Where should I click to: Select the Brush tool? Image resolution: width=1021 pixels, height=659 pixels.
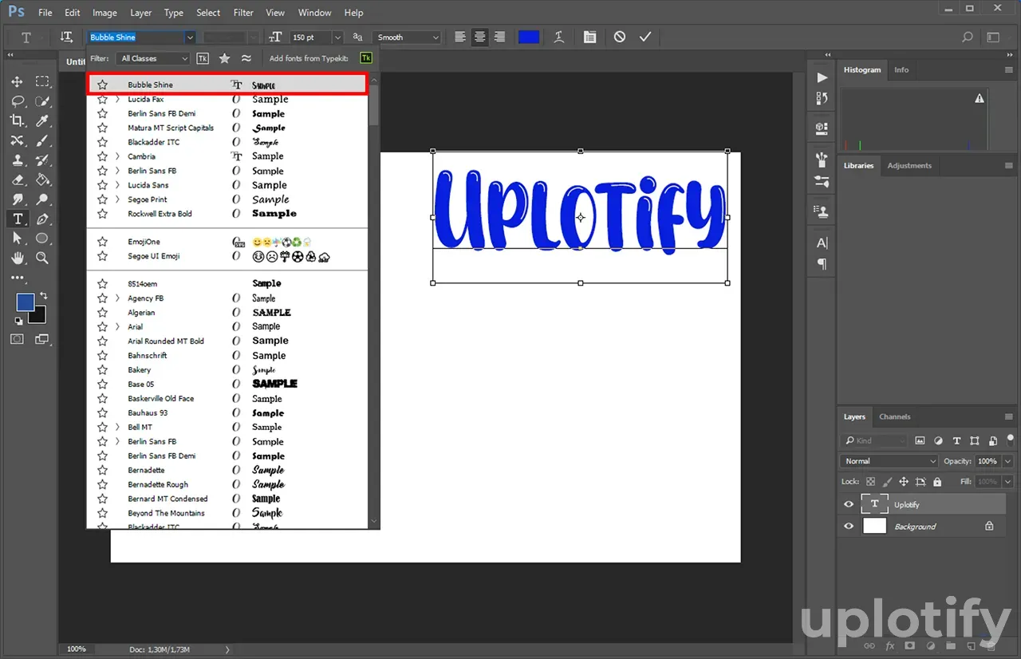pos(42,140)
